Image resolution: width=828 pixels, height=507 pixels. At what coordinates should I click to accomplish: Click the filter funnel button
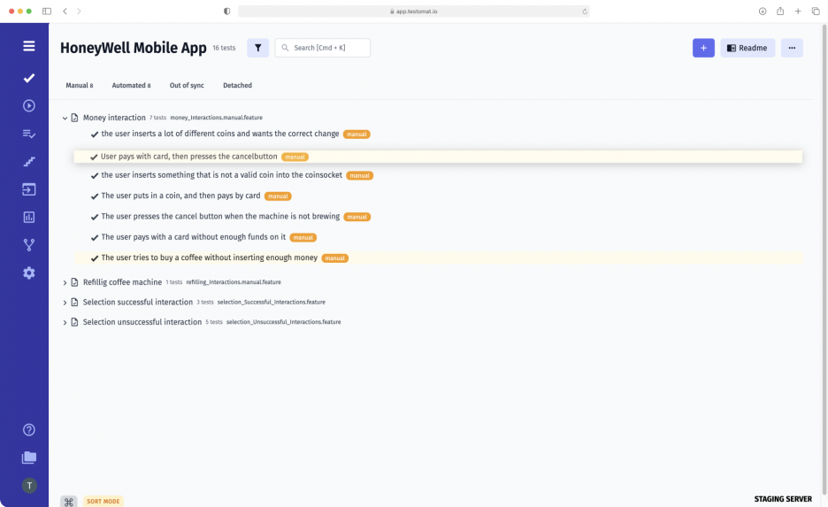[257, 48]
